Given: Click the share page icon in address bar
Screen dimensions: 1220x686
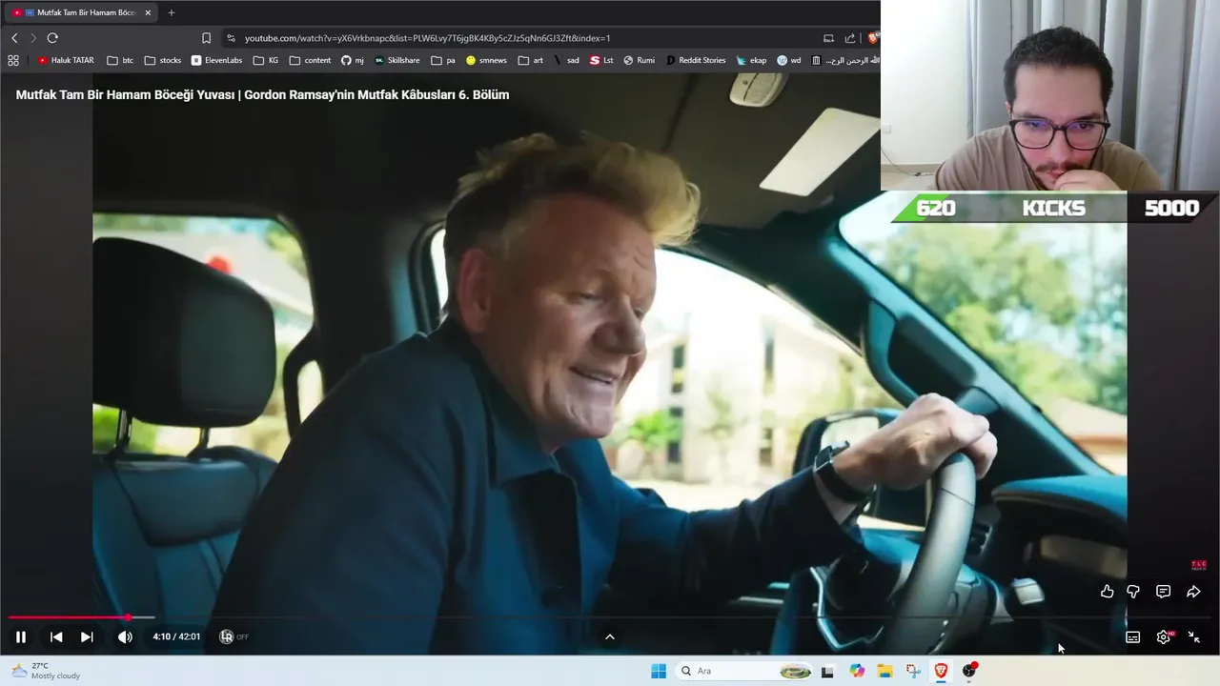Looking at the screenshot, I should 851,38.
